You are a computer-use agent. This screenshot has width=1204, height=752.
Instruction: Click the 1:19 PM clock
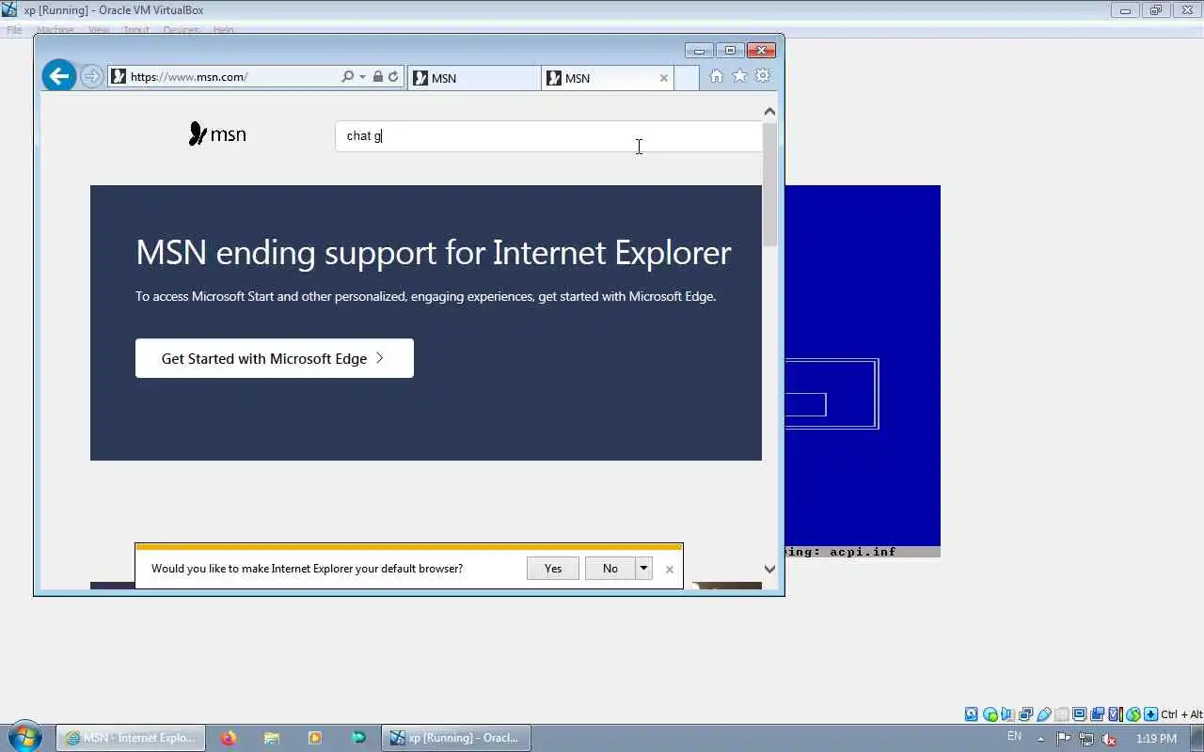pyautogui.click(x=1156, y=739)
